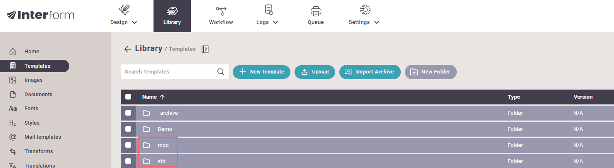Click the New Template button

(261, 72)
